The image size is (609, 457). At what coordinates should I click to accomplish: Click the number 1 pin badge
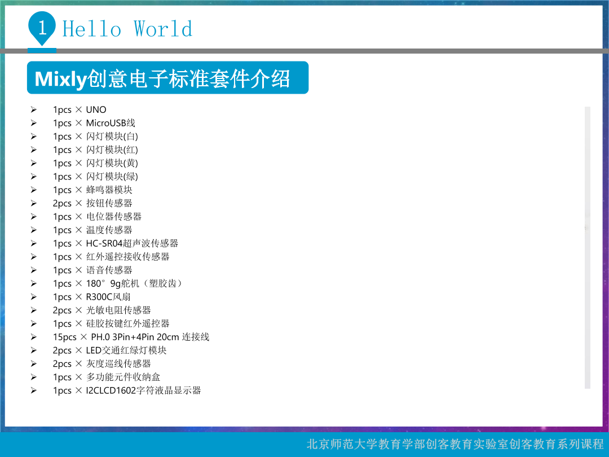pyautogui.click(x=42, y=28)
